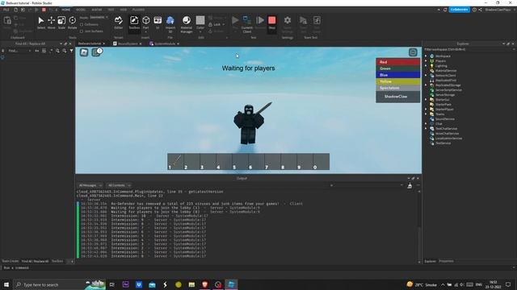Image resolution: width=517 pixels, height=290 pixels.
Task: Click the Collaborate button
Action: coord(460,10)
